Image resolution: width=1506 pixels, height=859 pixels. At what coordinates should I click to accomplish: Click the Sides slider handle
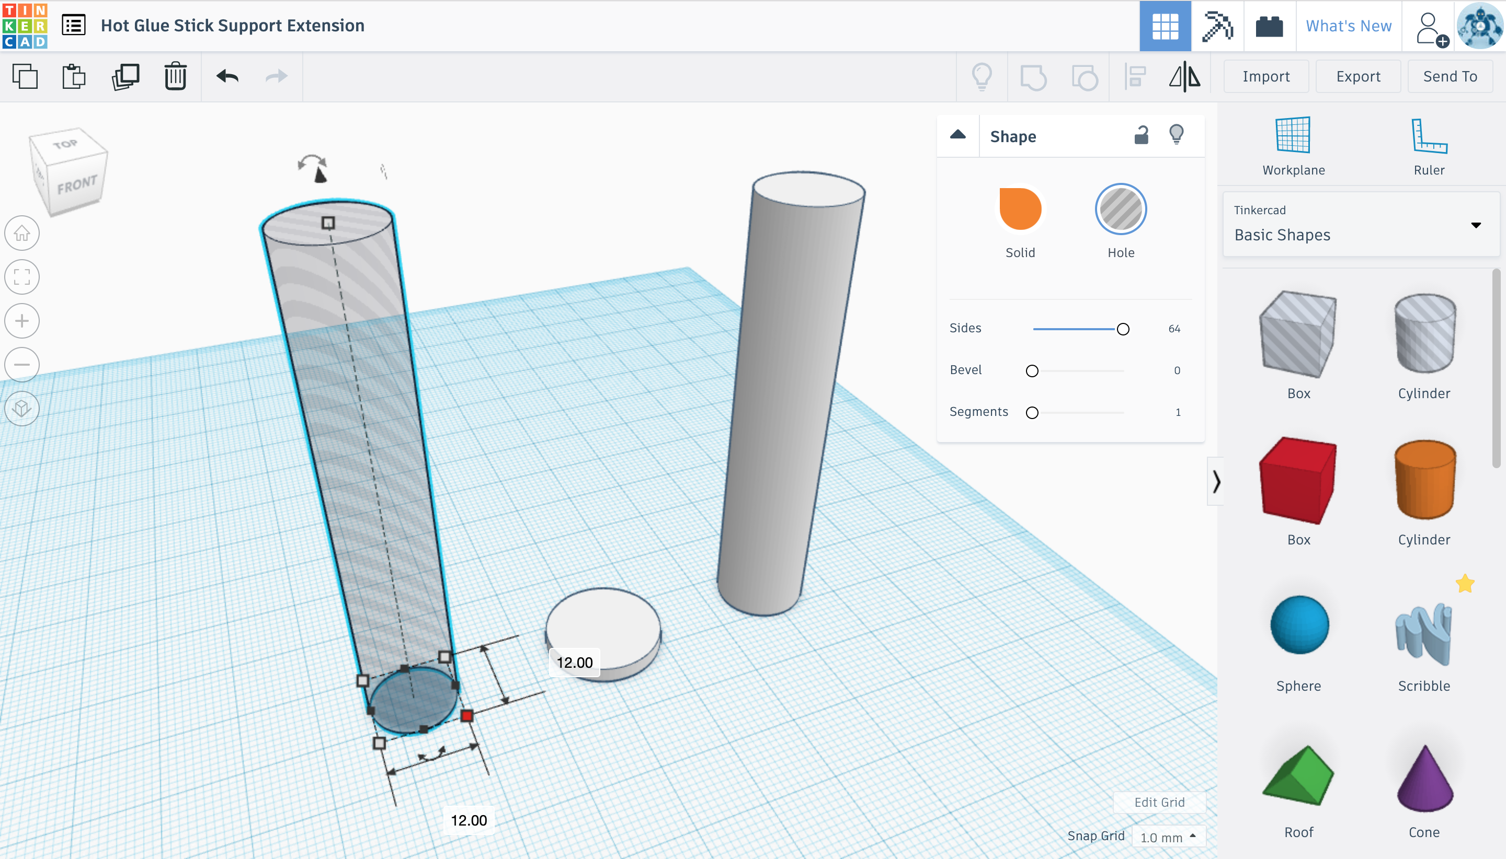point(1123,329)
